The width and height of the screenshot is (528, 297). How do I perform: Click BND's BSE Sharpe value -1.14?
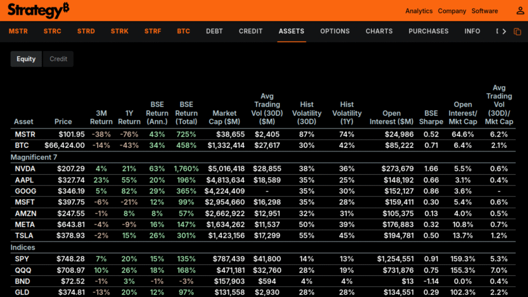pos(431,282)
